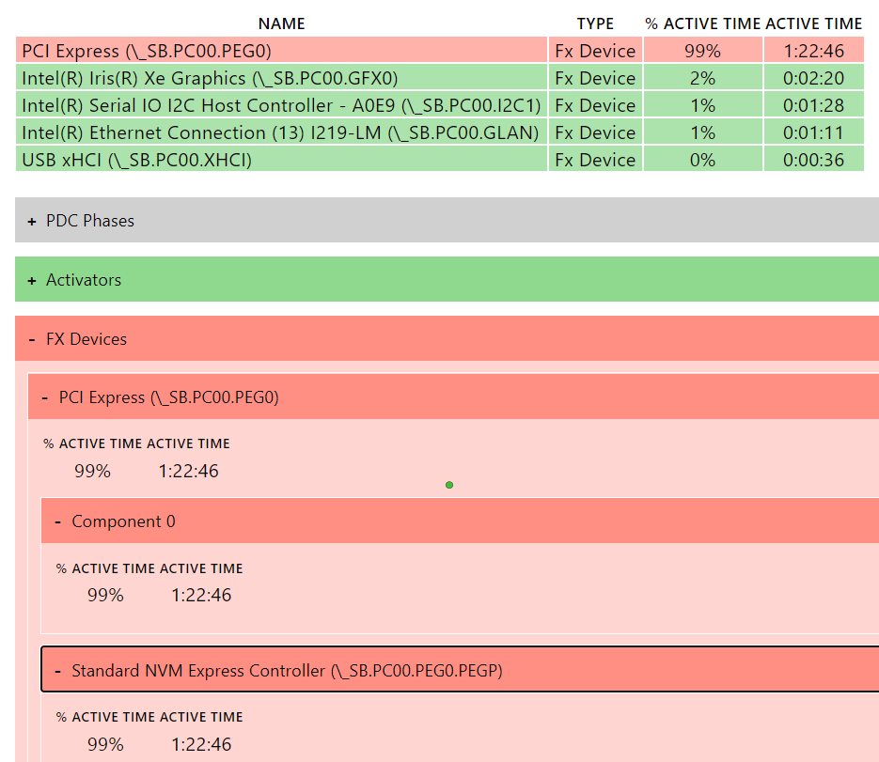Click the 0:00:36 active time cell
This screenshot has height=762, width=879.
pos(813,160)
